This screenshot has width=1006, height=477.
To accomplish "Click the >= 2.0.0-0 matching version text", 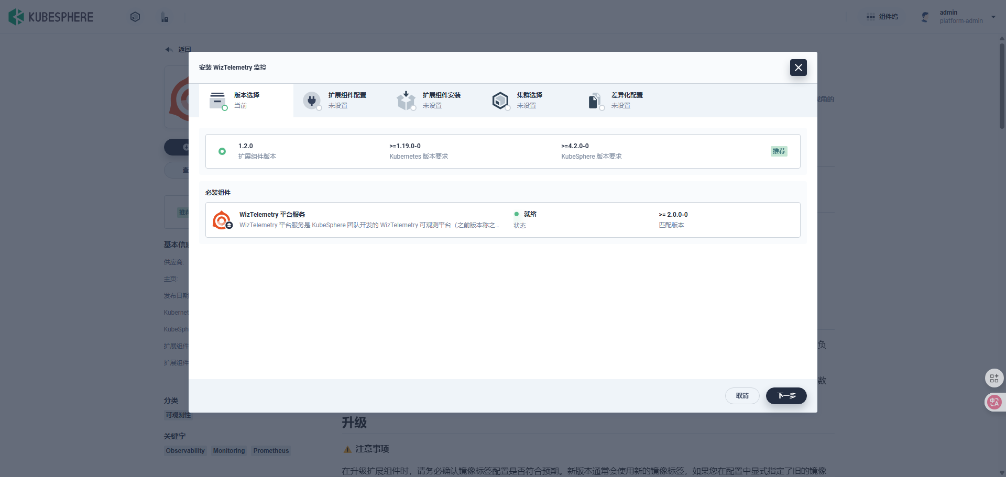I will coord(673,215).
